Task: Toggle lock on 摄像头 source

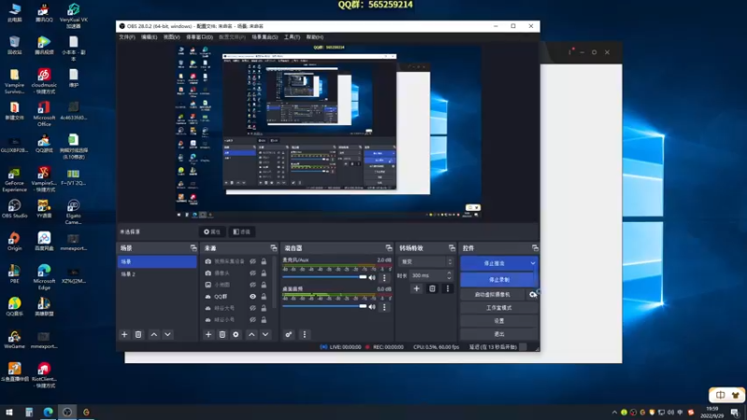Action: [x=264, y=273]
